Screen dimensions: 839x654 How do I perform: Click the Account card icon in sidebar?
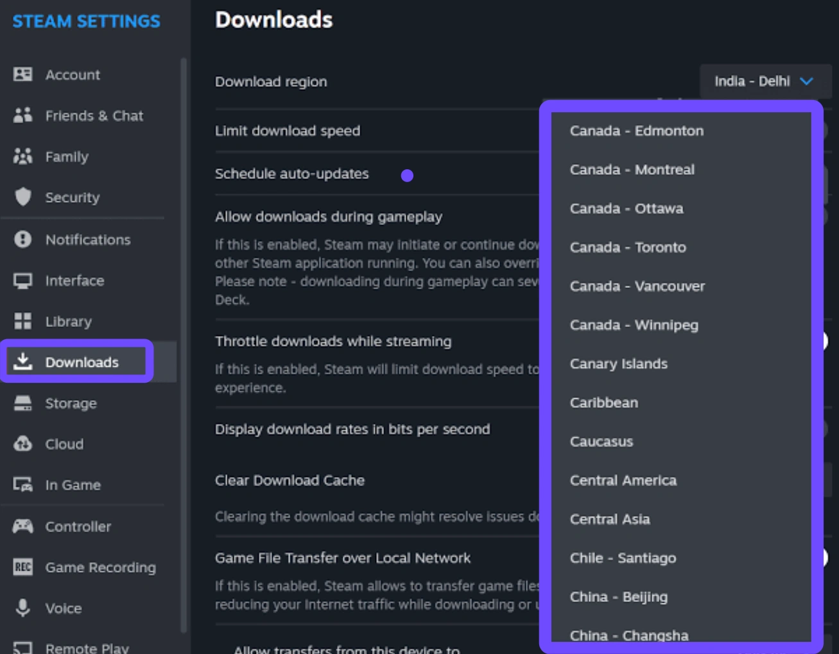pos(23,74)
